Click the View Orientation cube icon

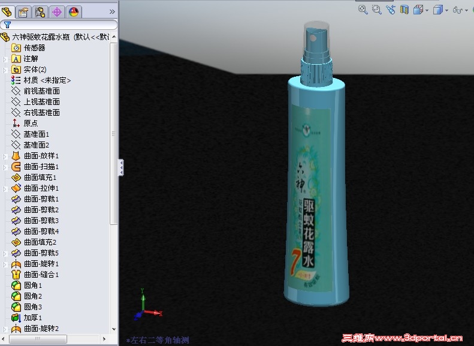click(418, 10)
